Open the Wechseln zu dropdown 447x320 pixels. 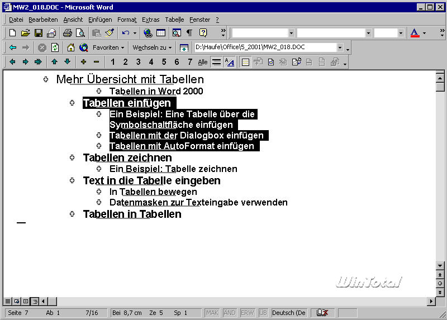152,47
